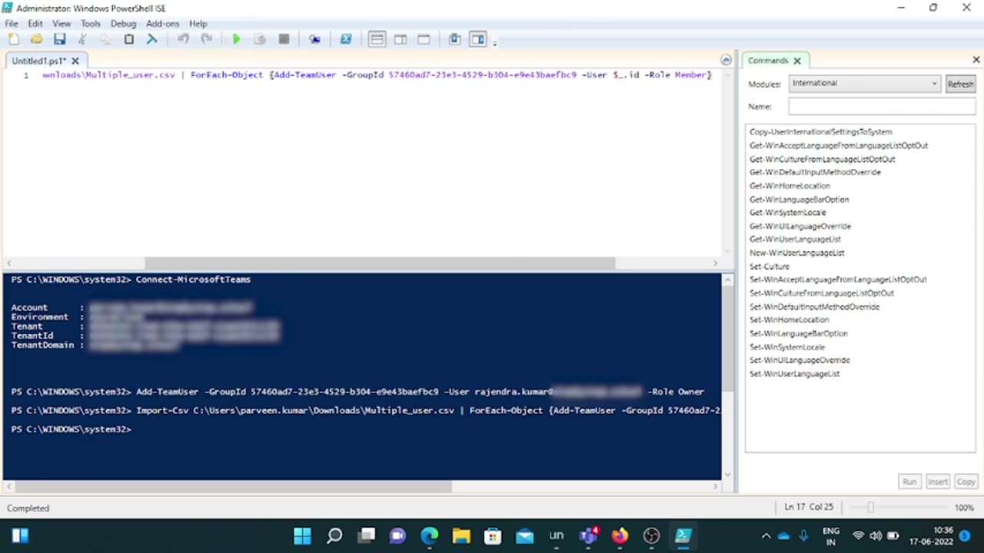984x553 pixels.
Task: Open the Add-ons menu
Action: tap(162, 24)
